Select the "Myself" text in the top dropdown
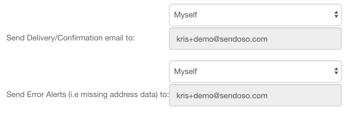Image resolution: width=346 pixels, height=125 pixels. pyautogui.click(x=185, y=15)
